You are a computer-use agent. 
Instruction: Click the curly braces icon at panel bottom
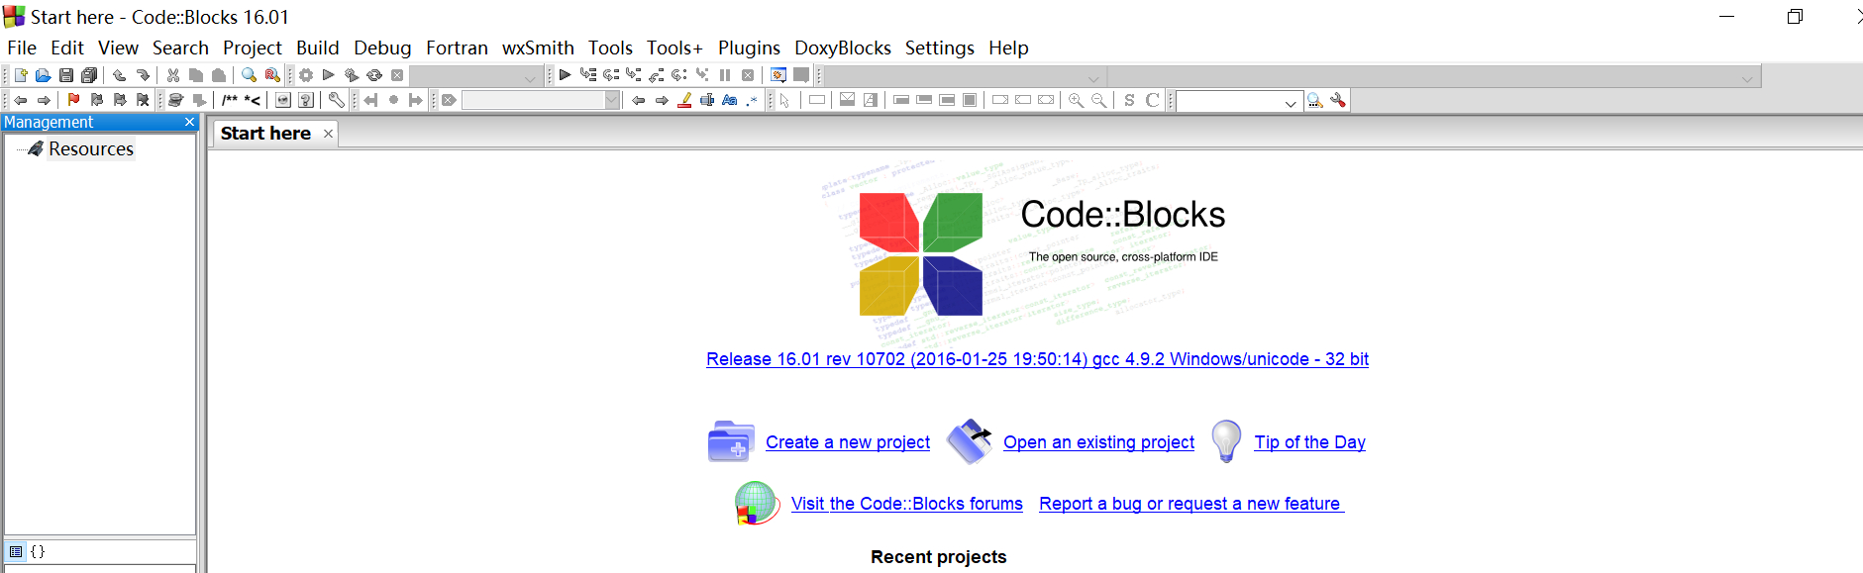pos(38,551)
